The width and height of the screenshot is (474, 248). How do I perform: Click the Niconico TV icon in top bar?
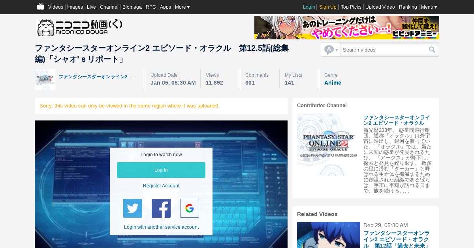click(x=40, y=7)
